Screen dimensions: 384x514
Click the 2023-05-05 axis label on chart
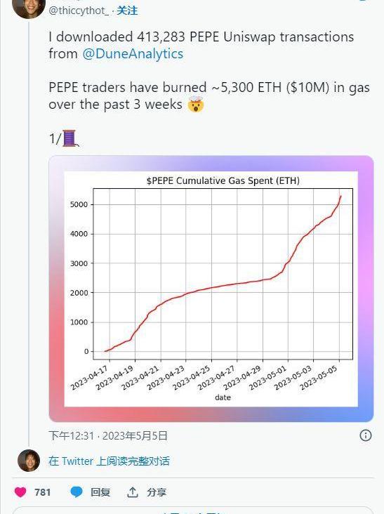[x=319, y=378]
